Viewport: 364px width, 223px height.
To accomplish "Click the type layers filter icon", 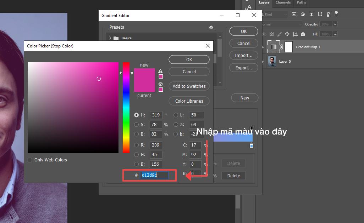I will 311,14.
